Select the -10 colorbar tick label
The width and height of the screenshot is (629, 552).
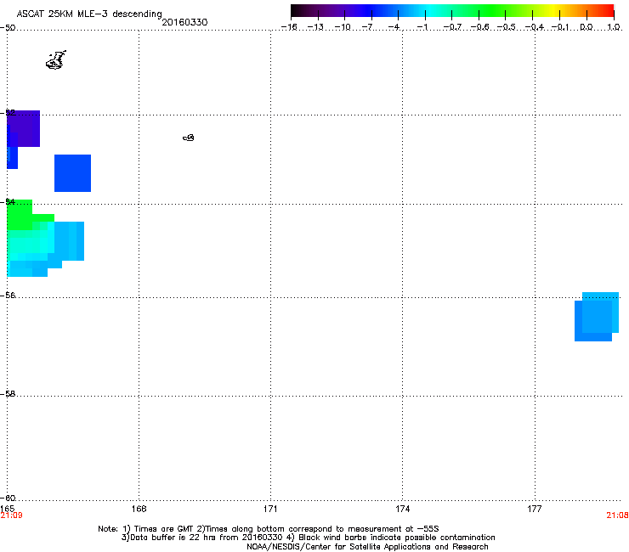(x=343, y=27)
